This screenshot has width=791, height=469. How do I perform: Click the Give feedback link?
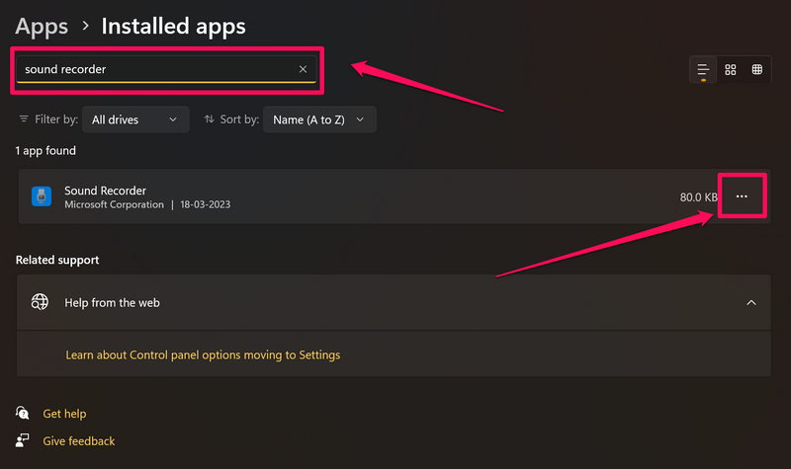tap(79, 441)
